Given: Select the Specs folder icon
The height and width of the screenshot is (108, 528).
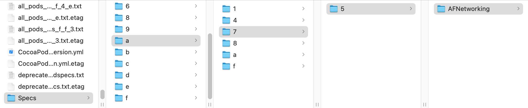Looking at the screenshot, I should (11, 98).
